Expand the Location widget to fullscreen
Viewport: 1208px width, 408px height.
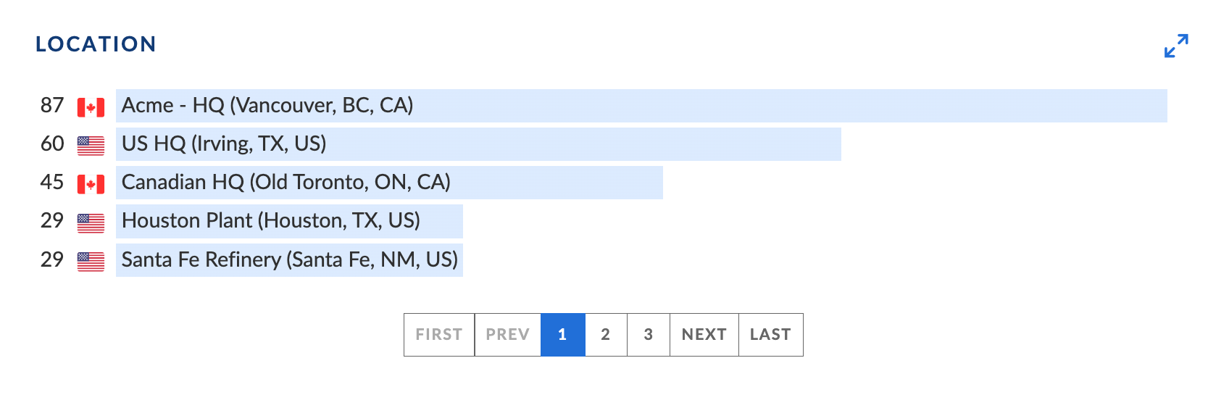click(x=1176, y=46)
